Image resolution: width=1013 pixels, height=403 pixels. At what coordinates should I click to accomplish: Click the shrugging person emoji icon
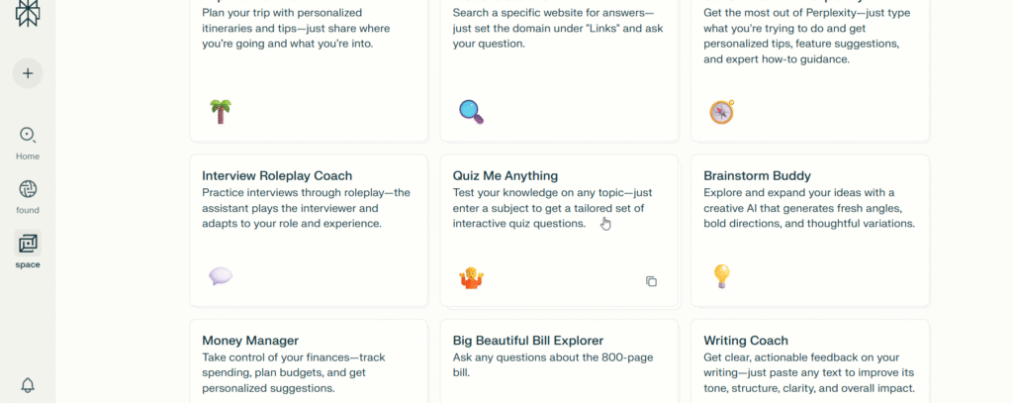471,278
